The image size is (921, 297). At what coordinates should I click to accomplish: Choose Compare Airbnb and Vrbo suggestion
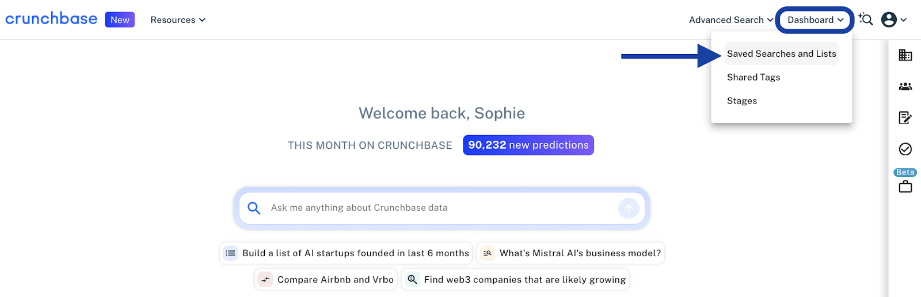pos(326,279)
